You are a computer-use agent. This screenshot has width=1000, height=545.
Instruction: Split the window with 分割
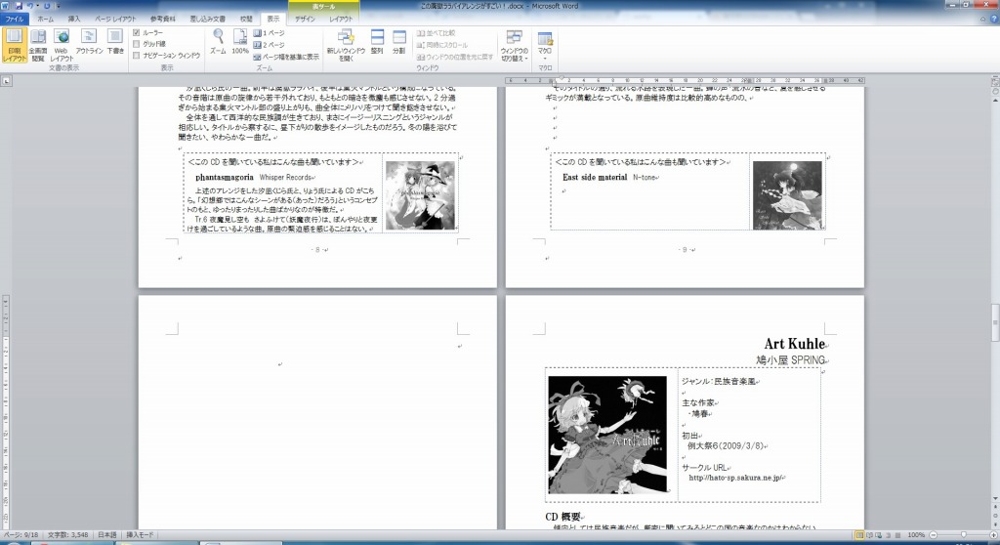398,41
